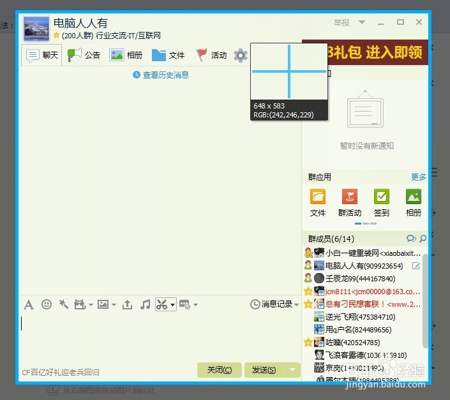
Task: Expand the picture icon dropdown arrow
Action: pos(114,305)
